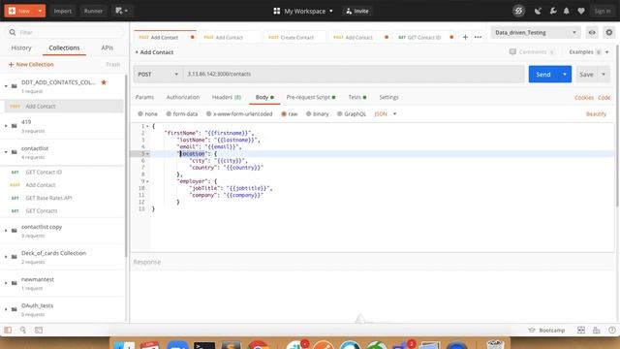Expand the Deck_of_cards Collection
The width and height of the screenshot is (620, 349).
point(6,257)
